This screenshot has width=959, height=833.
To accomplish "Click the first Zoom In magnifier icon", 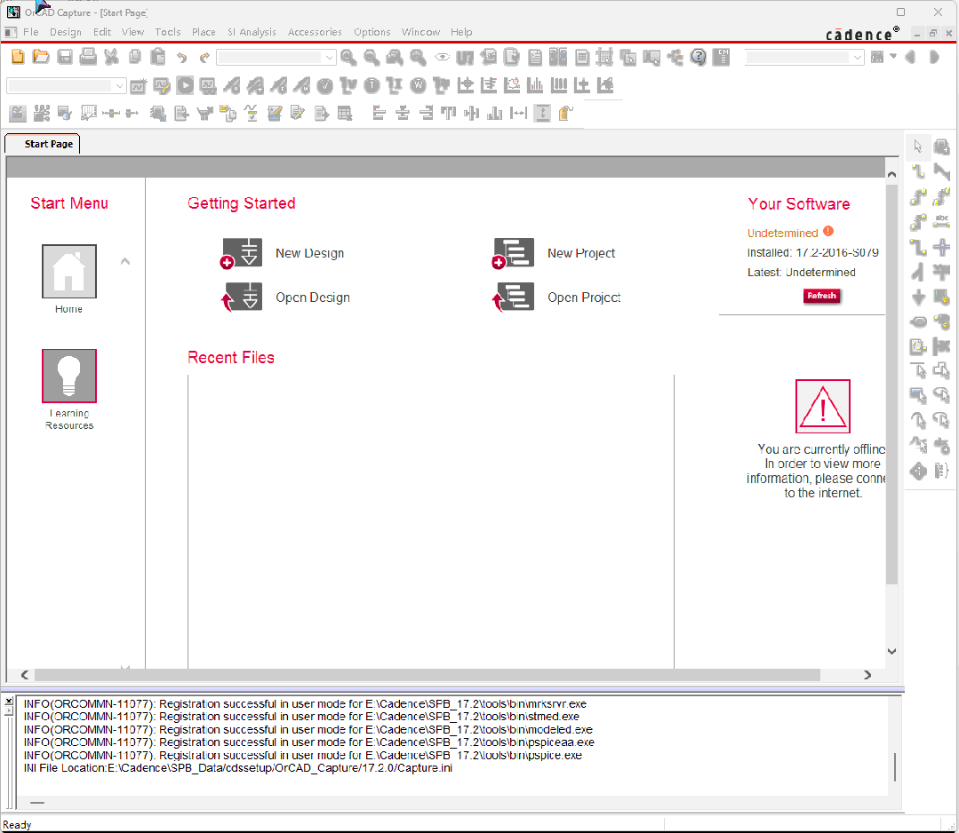I will (348, 58).
